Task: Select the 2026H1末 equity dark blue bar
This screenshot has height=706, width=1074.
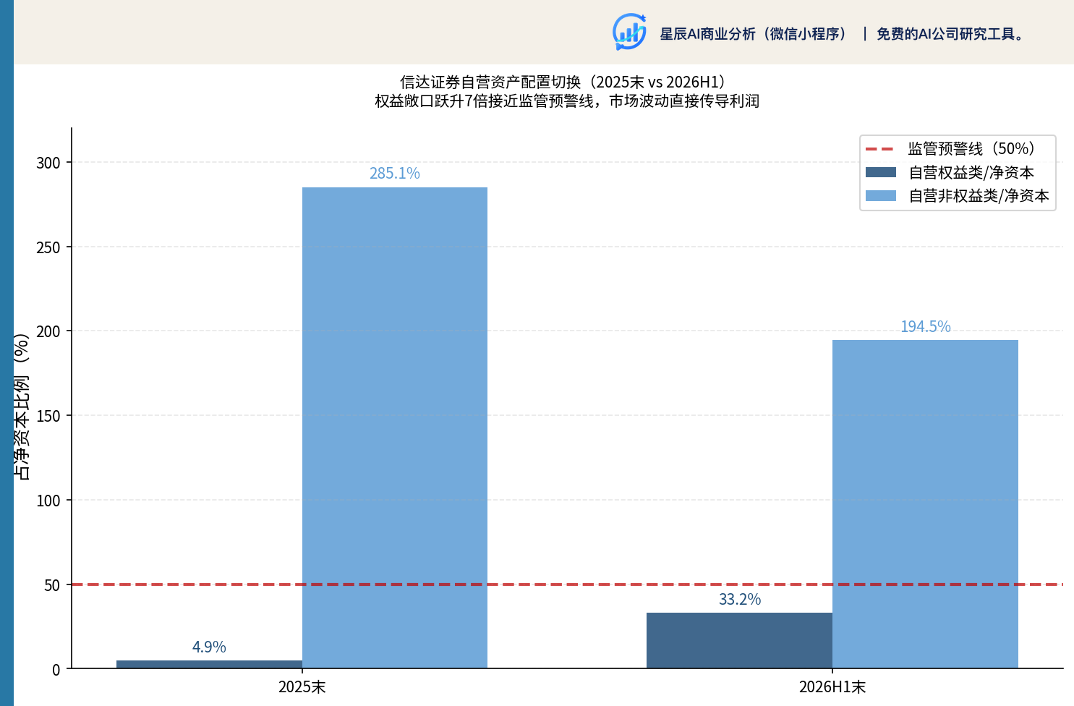Action: (x=739, y=640)
